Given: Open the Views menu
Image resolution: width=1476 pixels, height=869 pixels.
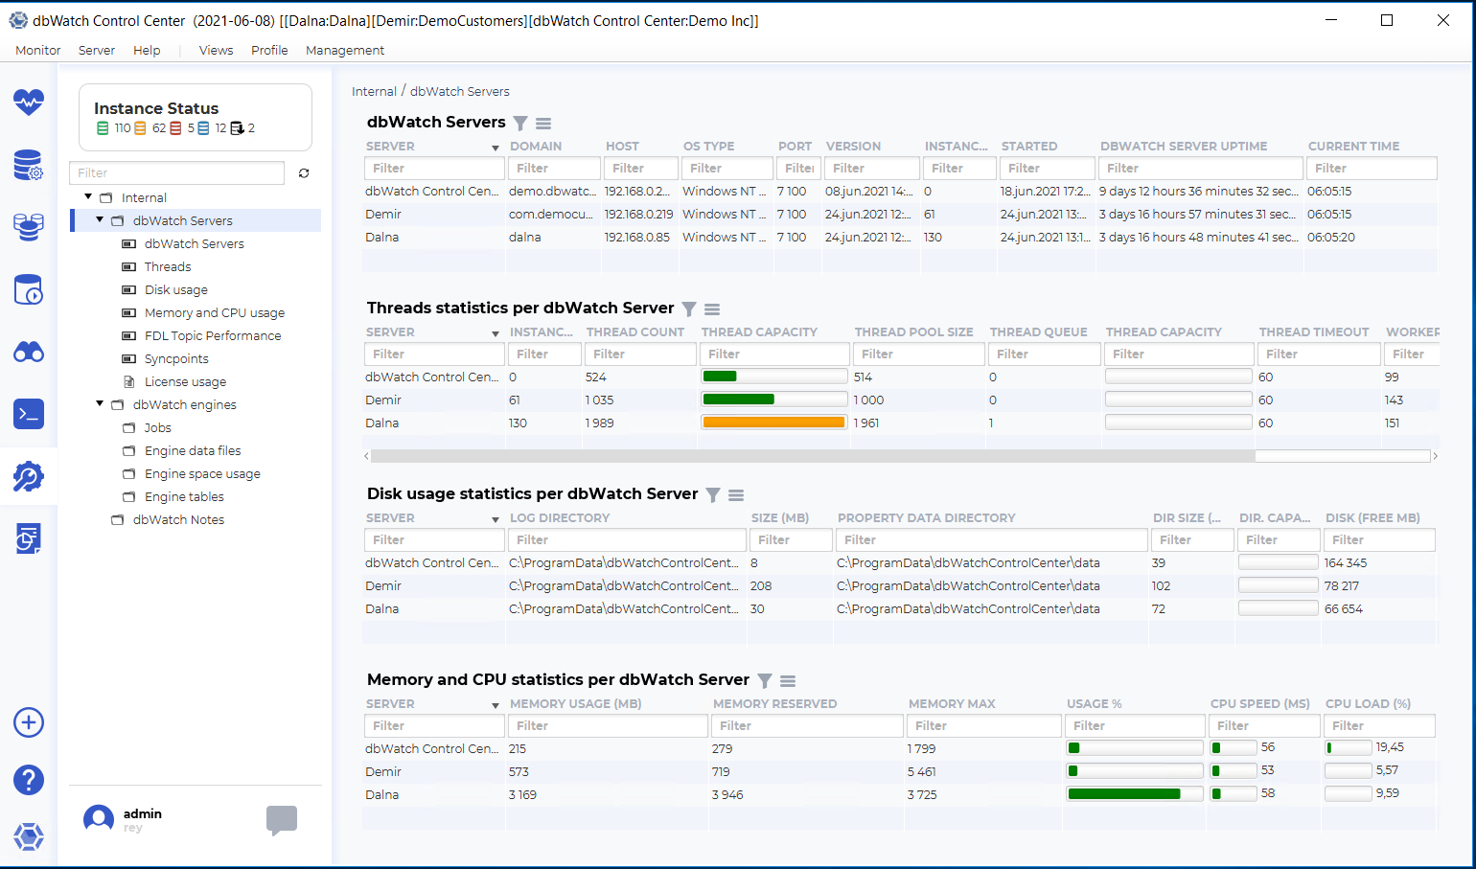Looking at the screenshot, I should pyautogui.click(x=216, y=50).
